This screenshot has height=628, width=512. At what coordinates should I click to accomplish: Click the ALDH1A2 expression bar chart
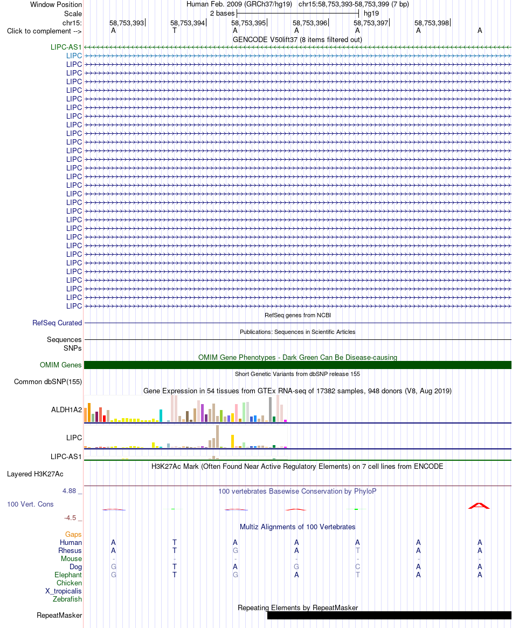coord(185,408)
